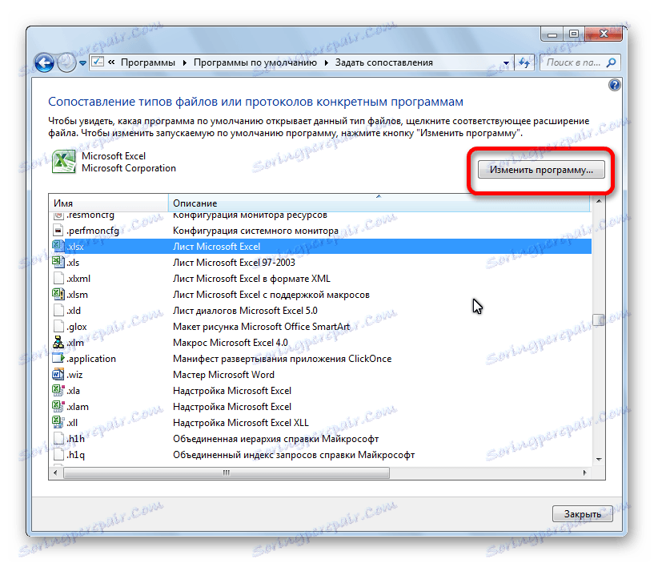Select Манифест развертывания приложения ClickOnce
This screenshot has height=563, width=654.
[x=283, y=359]
